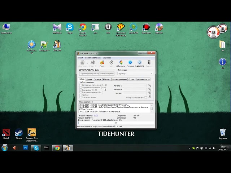Screen dimensions: 231x173
Task: Open URR desktop shortcut
Action: 108,28
